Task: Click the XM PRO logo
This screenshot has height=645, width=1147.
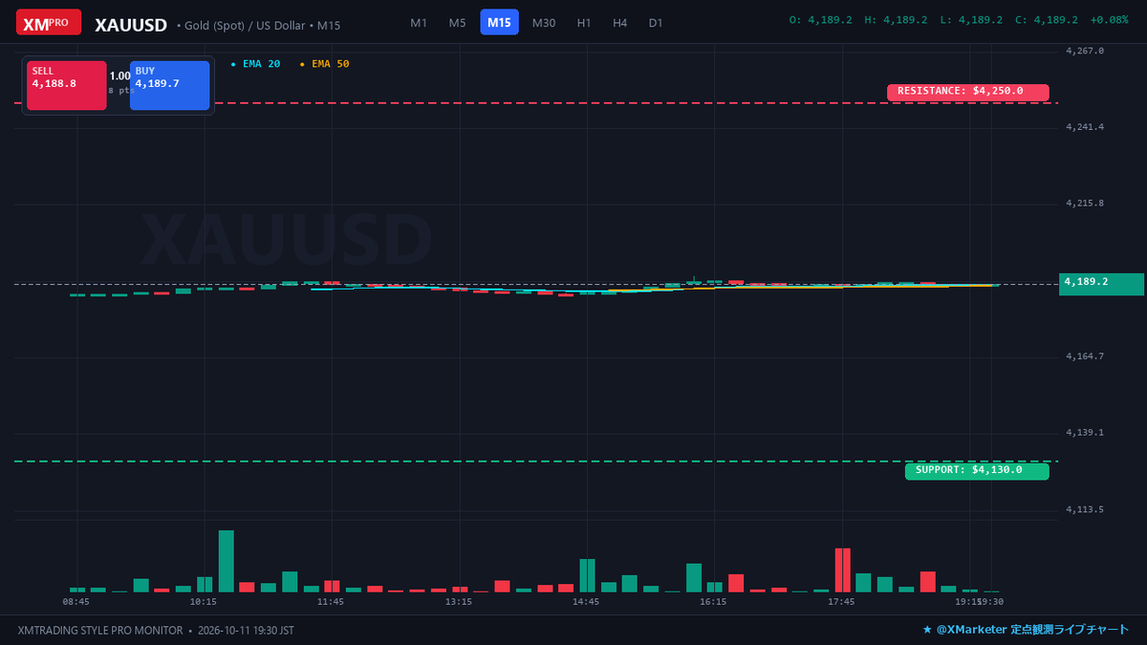Action: (49, 22)
